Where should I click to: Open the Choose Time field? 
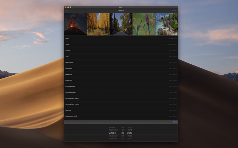coord(172,45)
